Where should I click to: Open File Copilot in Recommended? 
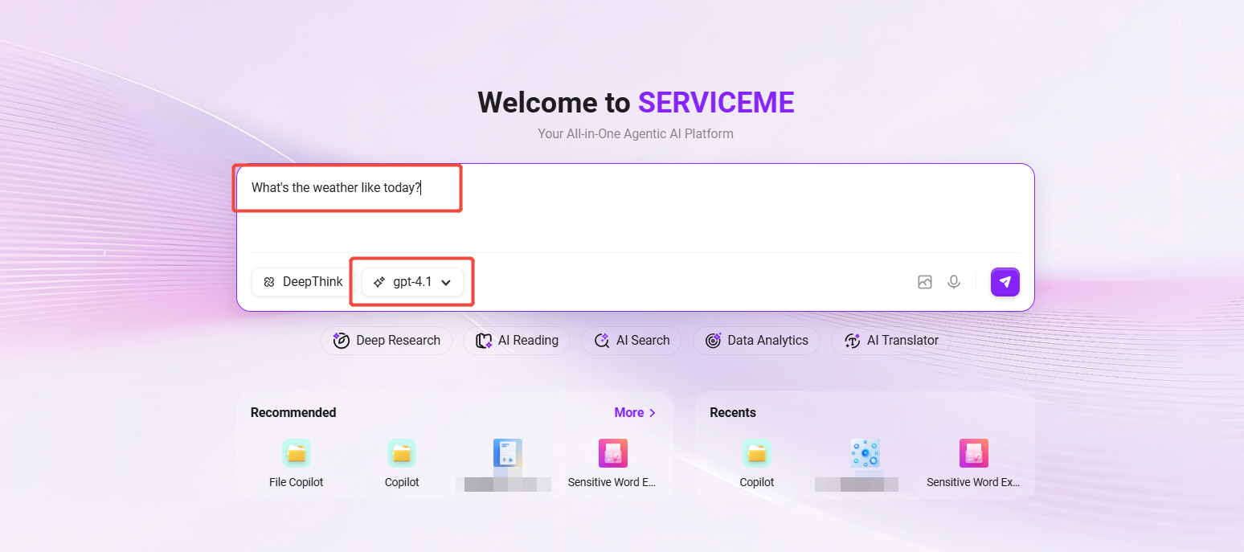pyautogui.click(x=296, y=454)
